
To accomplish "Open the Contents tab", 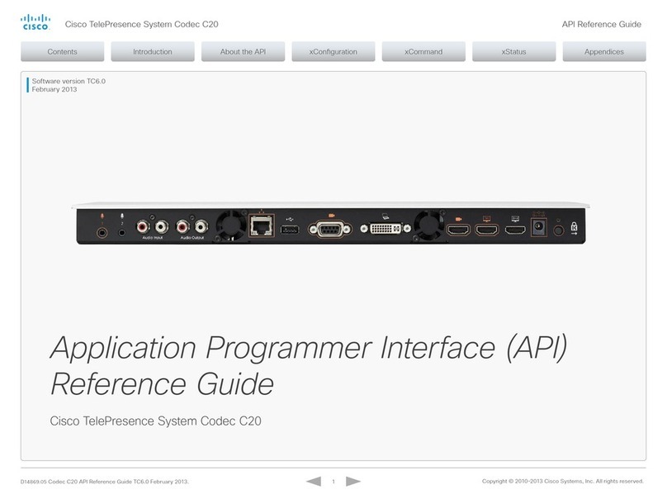I will coord(63,52).
